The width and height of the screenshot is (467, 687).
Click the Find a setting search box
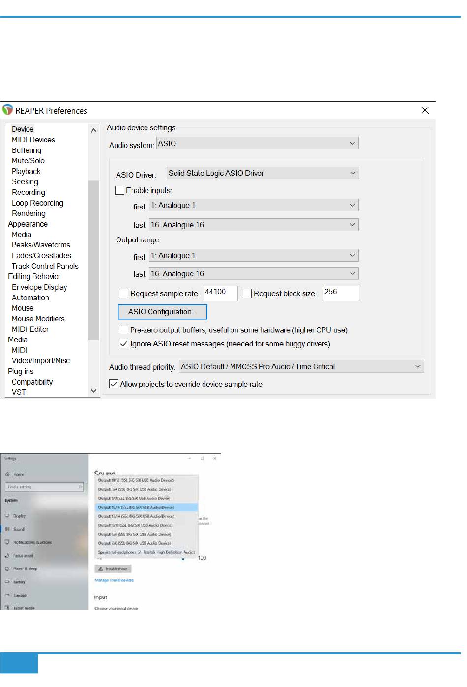(44, 487)
